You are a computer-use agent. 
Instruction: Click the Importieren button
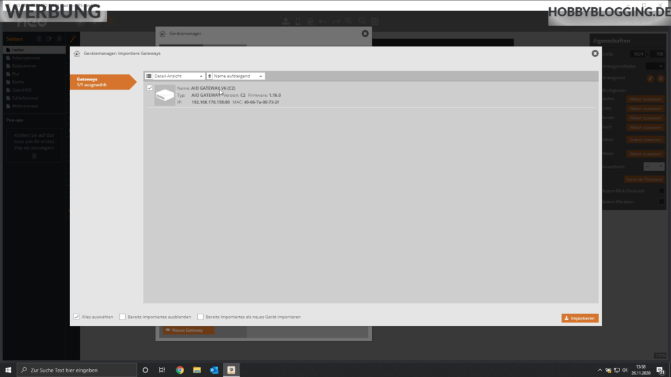click(579, 317)
